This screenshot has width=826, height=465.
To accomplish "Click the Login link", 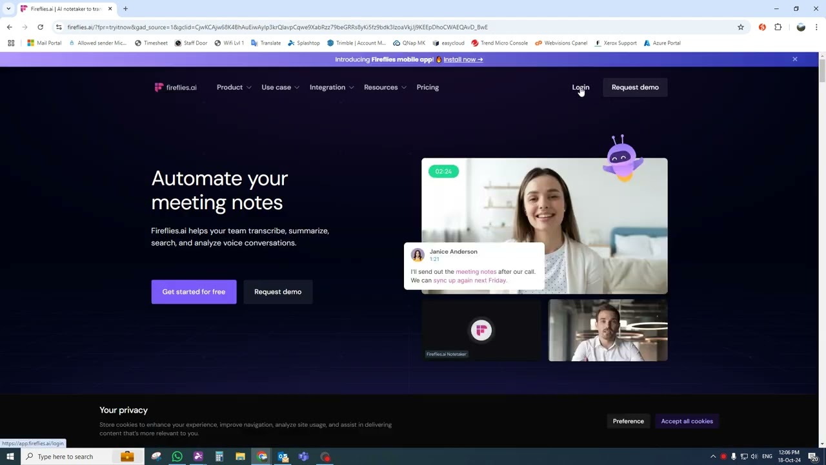I will tap(581, 87).
